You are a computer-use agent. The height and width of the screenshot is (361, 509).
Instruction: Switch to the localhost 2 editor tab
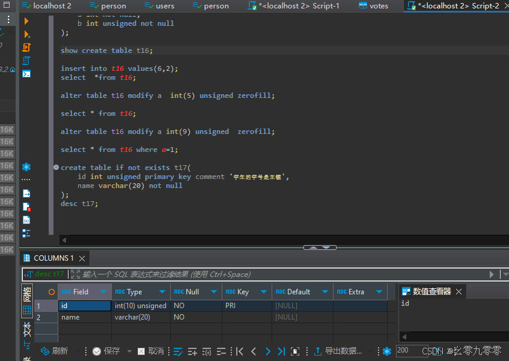[47, 6]
